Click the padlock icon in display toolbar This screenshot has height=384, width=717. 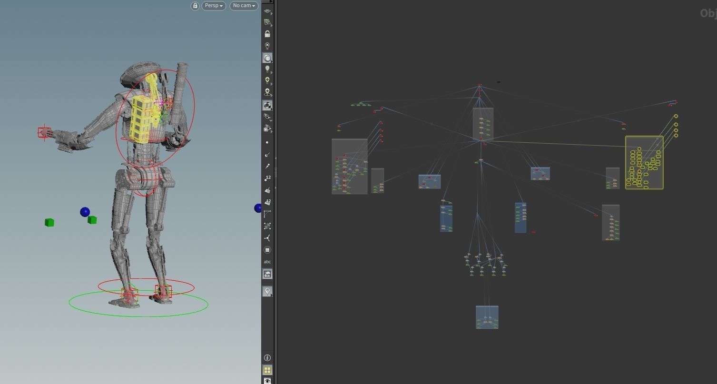[x=267, y=34]
